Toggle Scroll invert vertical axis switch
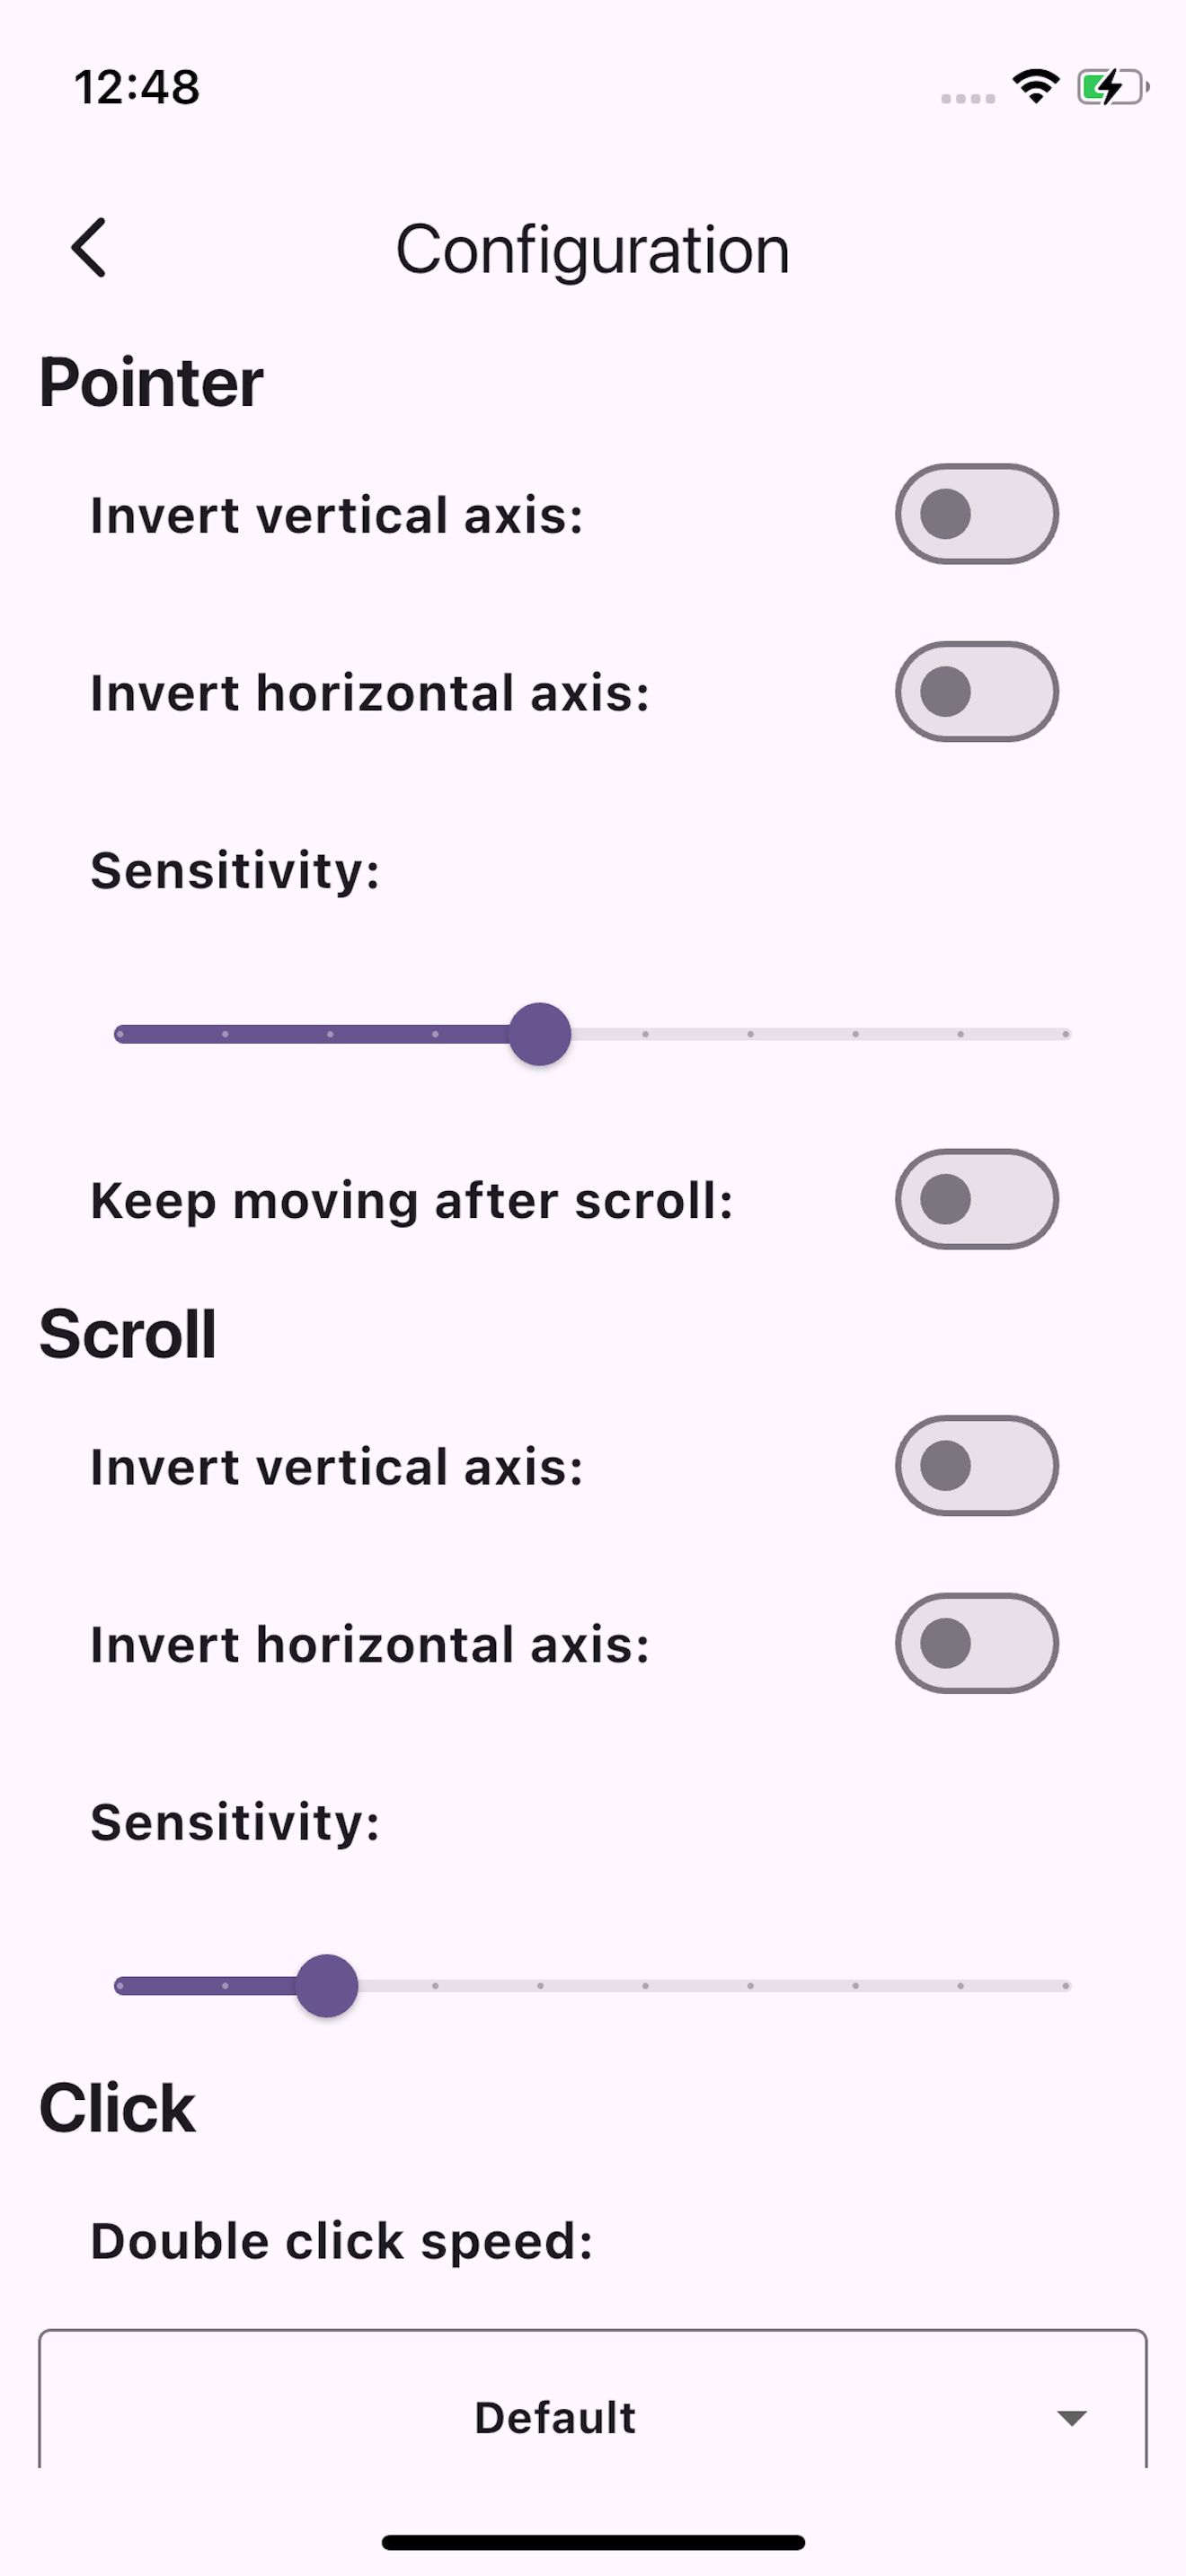The width and height of the screenshot is (1186, 2576). coord(976,1466)
